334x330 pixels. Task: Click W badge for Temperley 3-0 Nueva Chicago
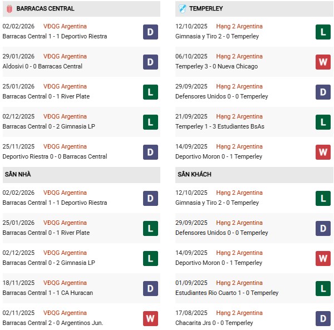pos(323,62)
